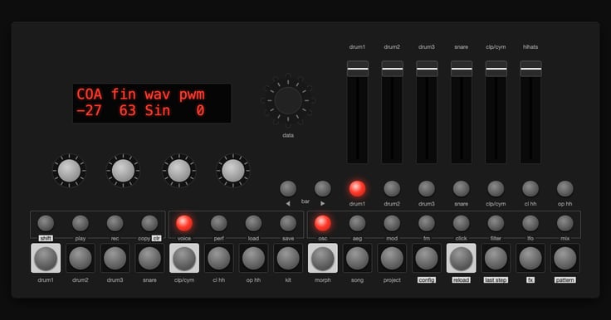Click the drum3 volume fader handle
The width and height of the screenshot is (611, 320).
click(x=427, y=69)
